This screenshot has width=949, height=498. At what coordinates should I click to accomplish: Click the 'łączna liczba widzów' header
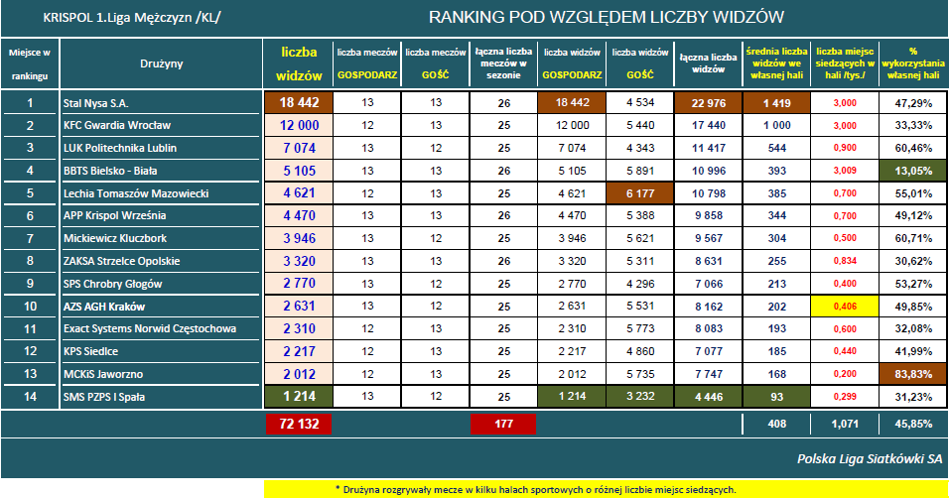click(708, 63)
